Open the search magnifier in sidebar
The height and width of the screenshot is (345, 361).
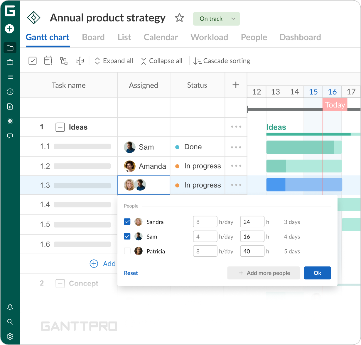pyautogui.click(x=10, y=322)
